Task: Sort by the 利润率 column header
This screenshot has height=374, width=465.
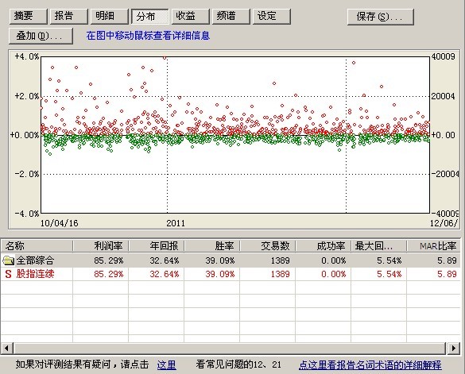Action: click(101, 245)
